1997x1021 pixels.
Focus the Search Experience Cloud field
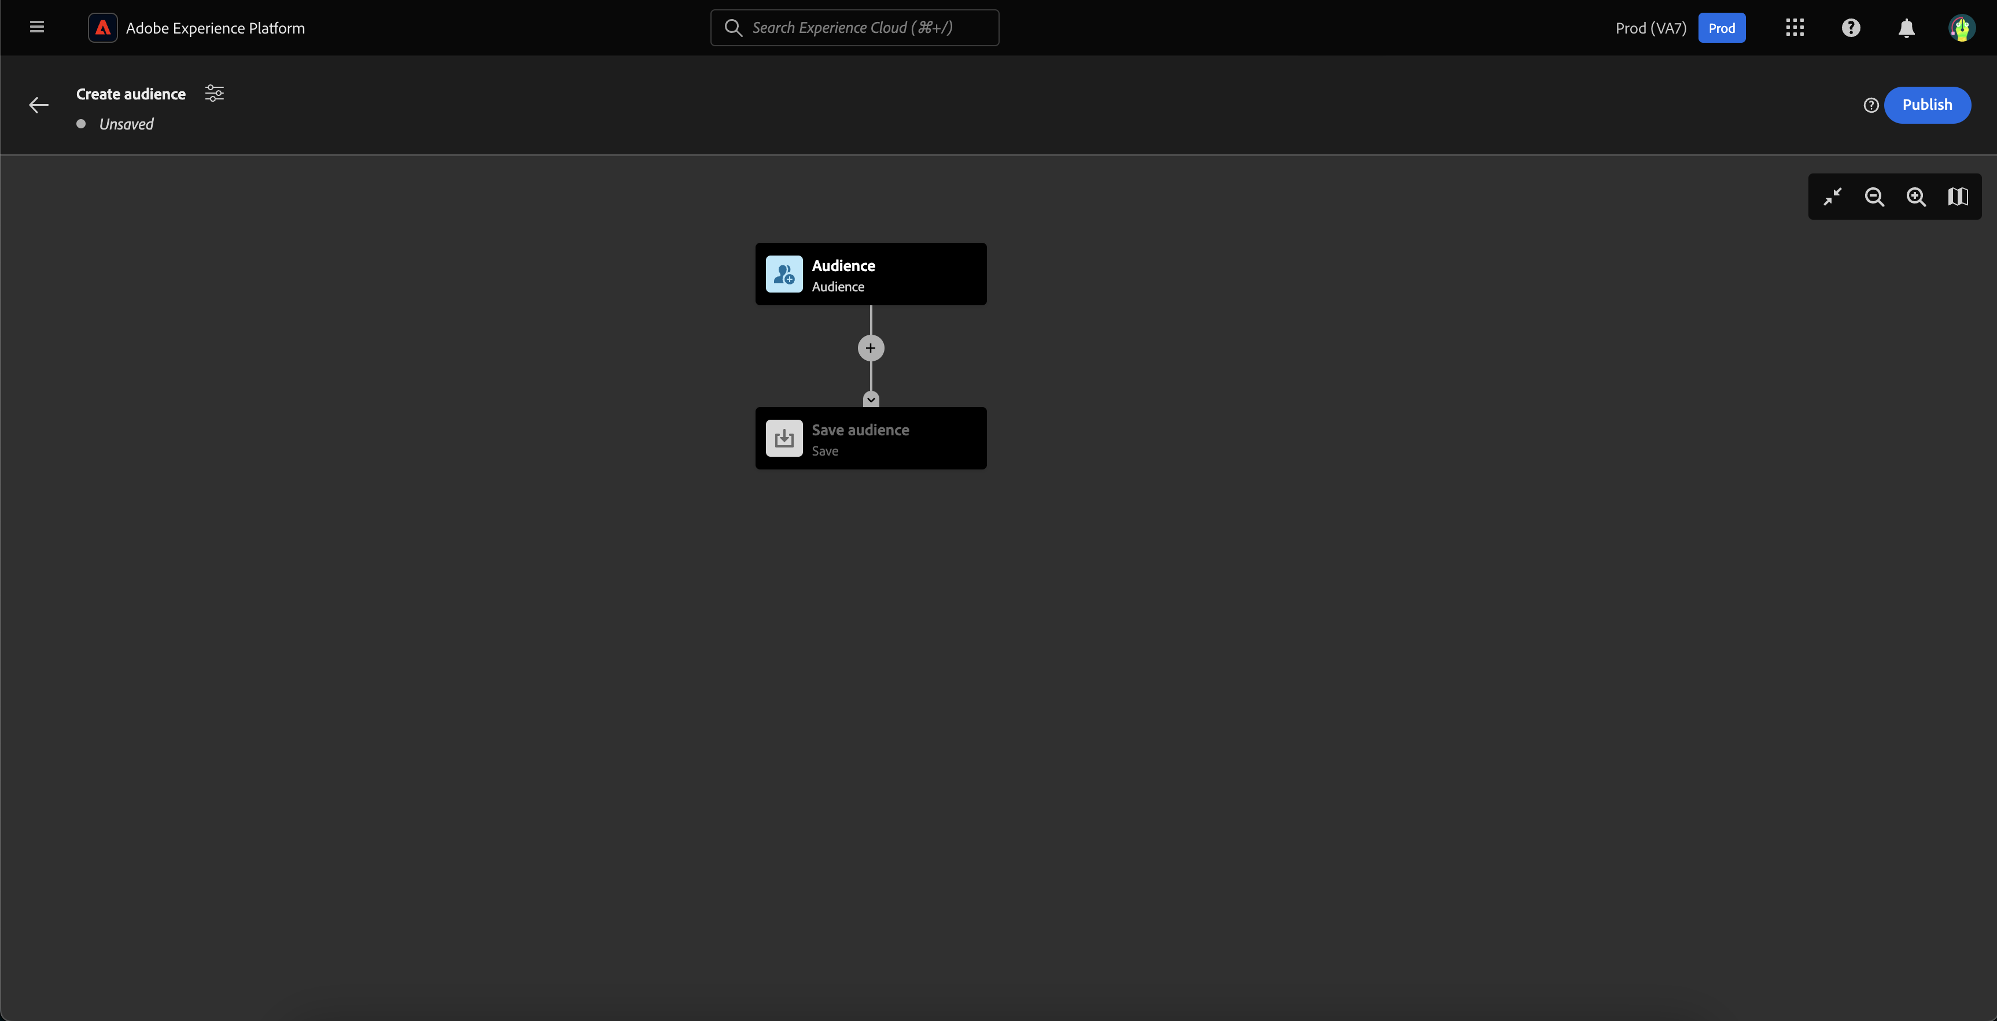(x=854, y=28)
